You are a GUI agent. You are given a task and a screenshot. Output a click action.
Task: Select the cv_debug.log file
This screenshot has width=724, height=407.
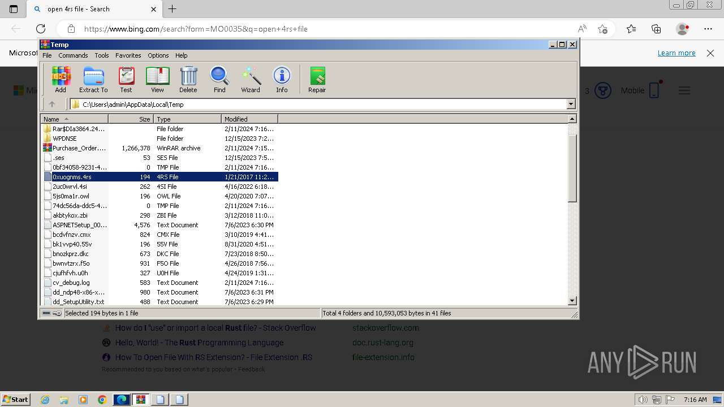tap(158, 283)
